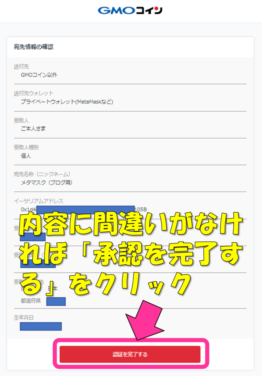This screenshot has height=376, width=262.
Task: Click the 生年月日 label
Action: click(x=24, y=318)
